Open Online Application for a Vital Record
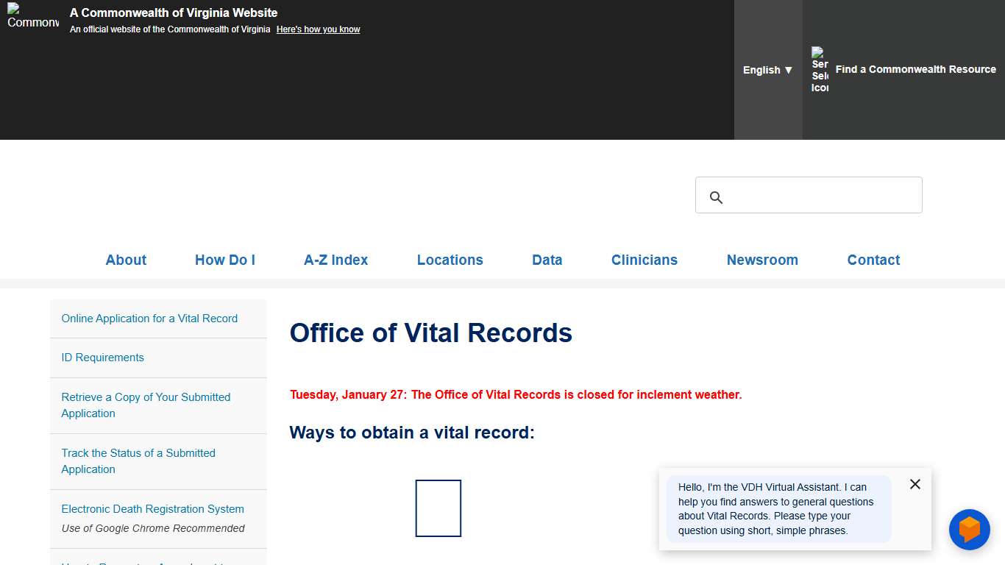Screen dimensions: 1005x565 point(149,318)
